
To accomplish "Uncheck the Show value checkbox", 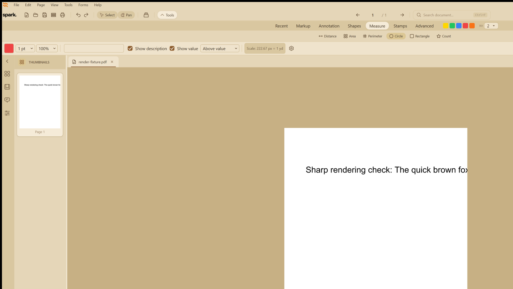I will pos(172,48).
